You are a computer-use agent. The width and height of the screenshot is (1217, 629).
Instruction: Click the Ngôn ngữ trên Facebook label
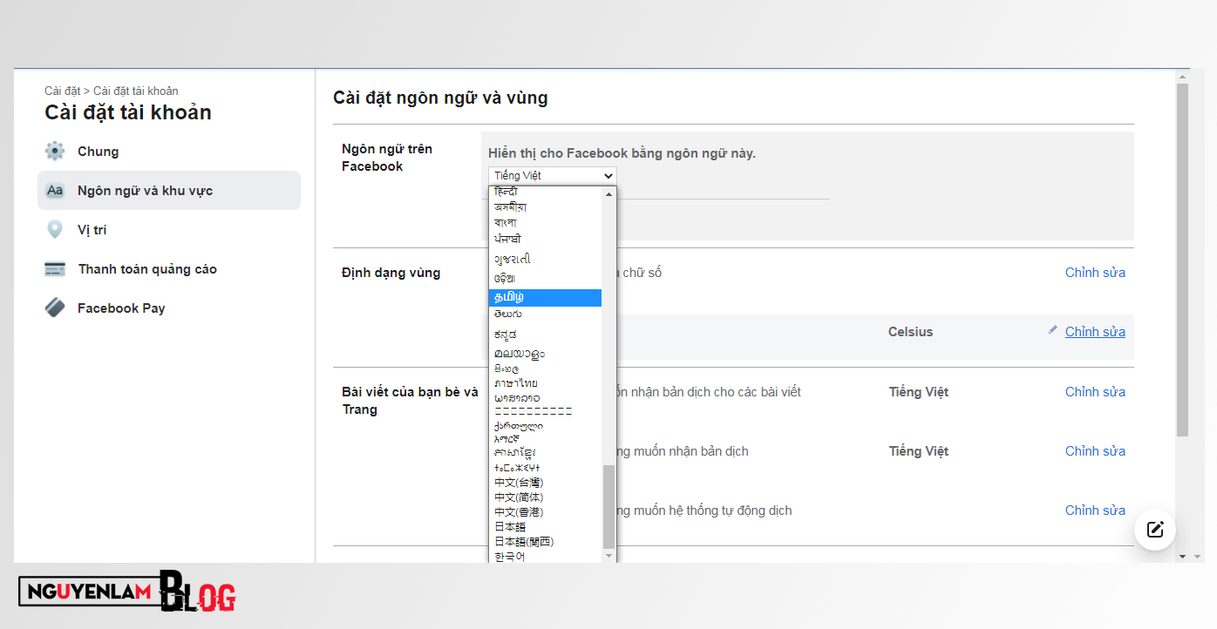(387, 158)
